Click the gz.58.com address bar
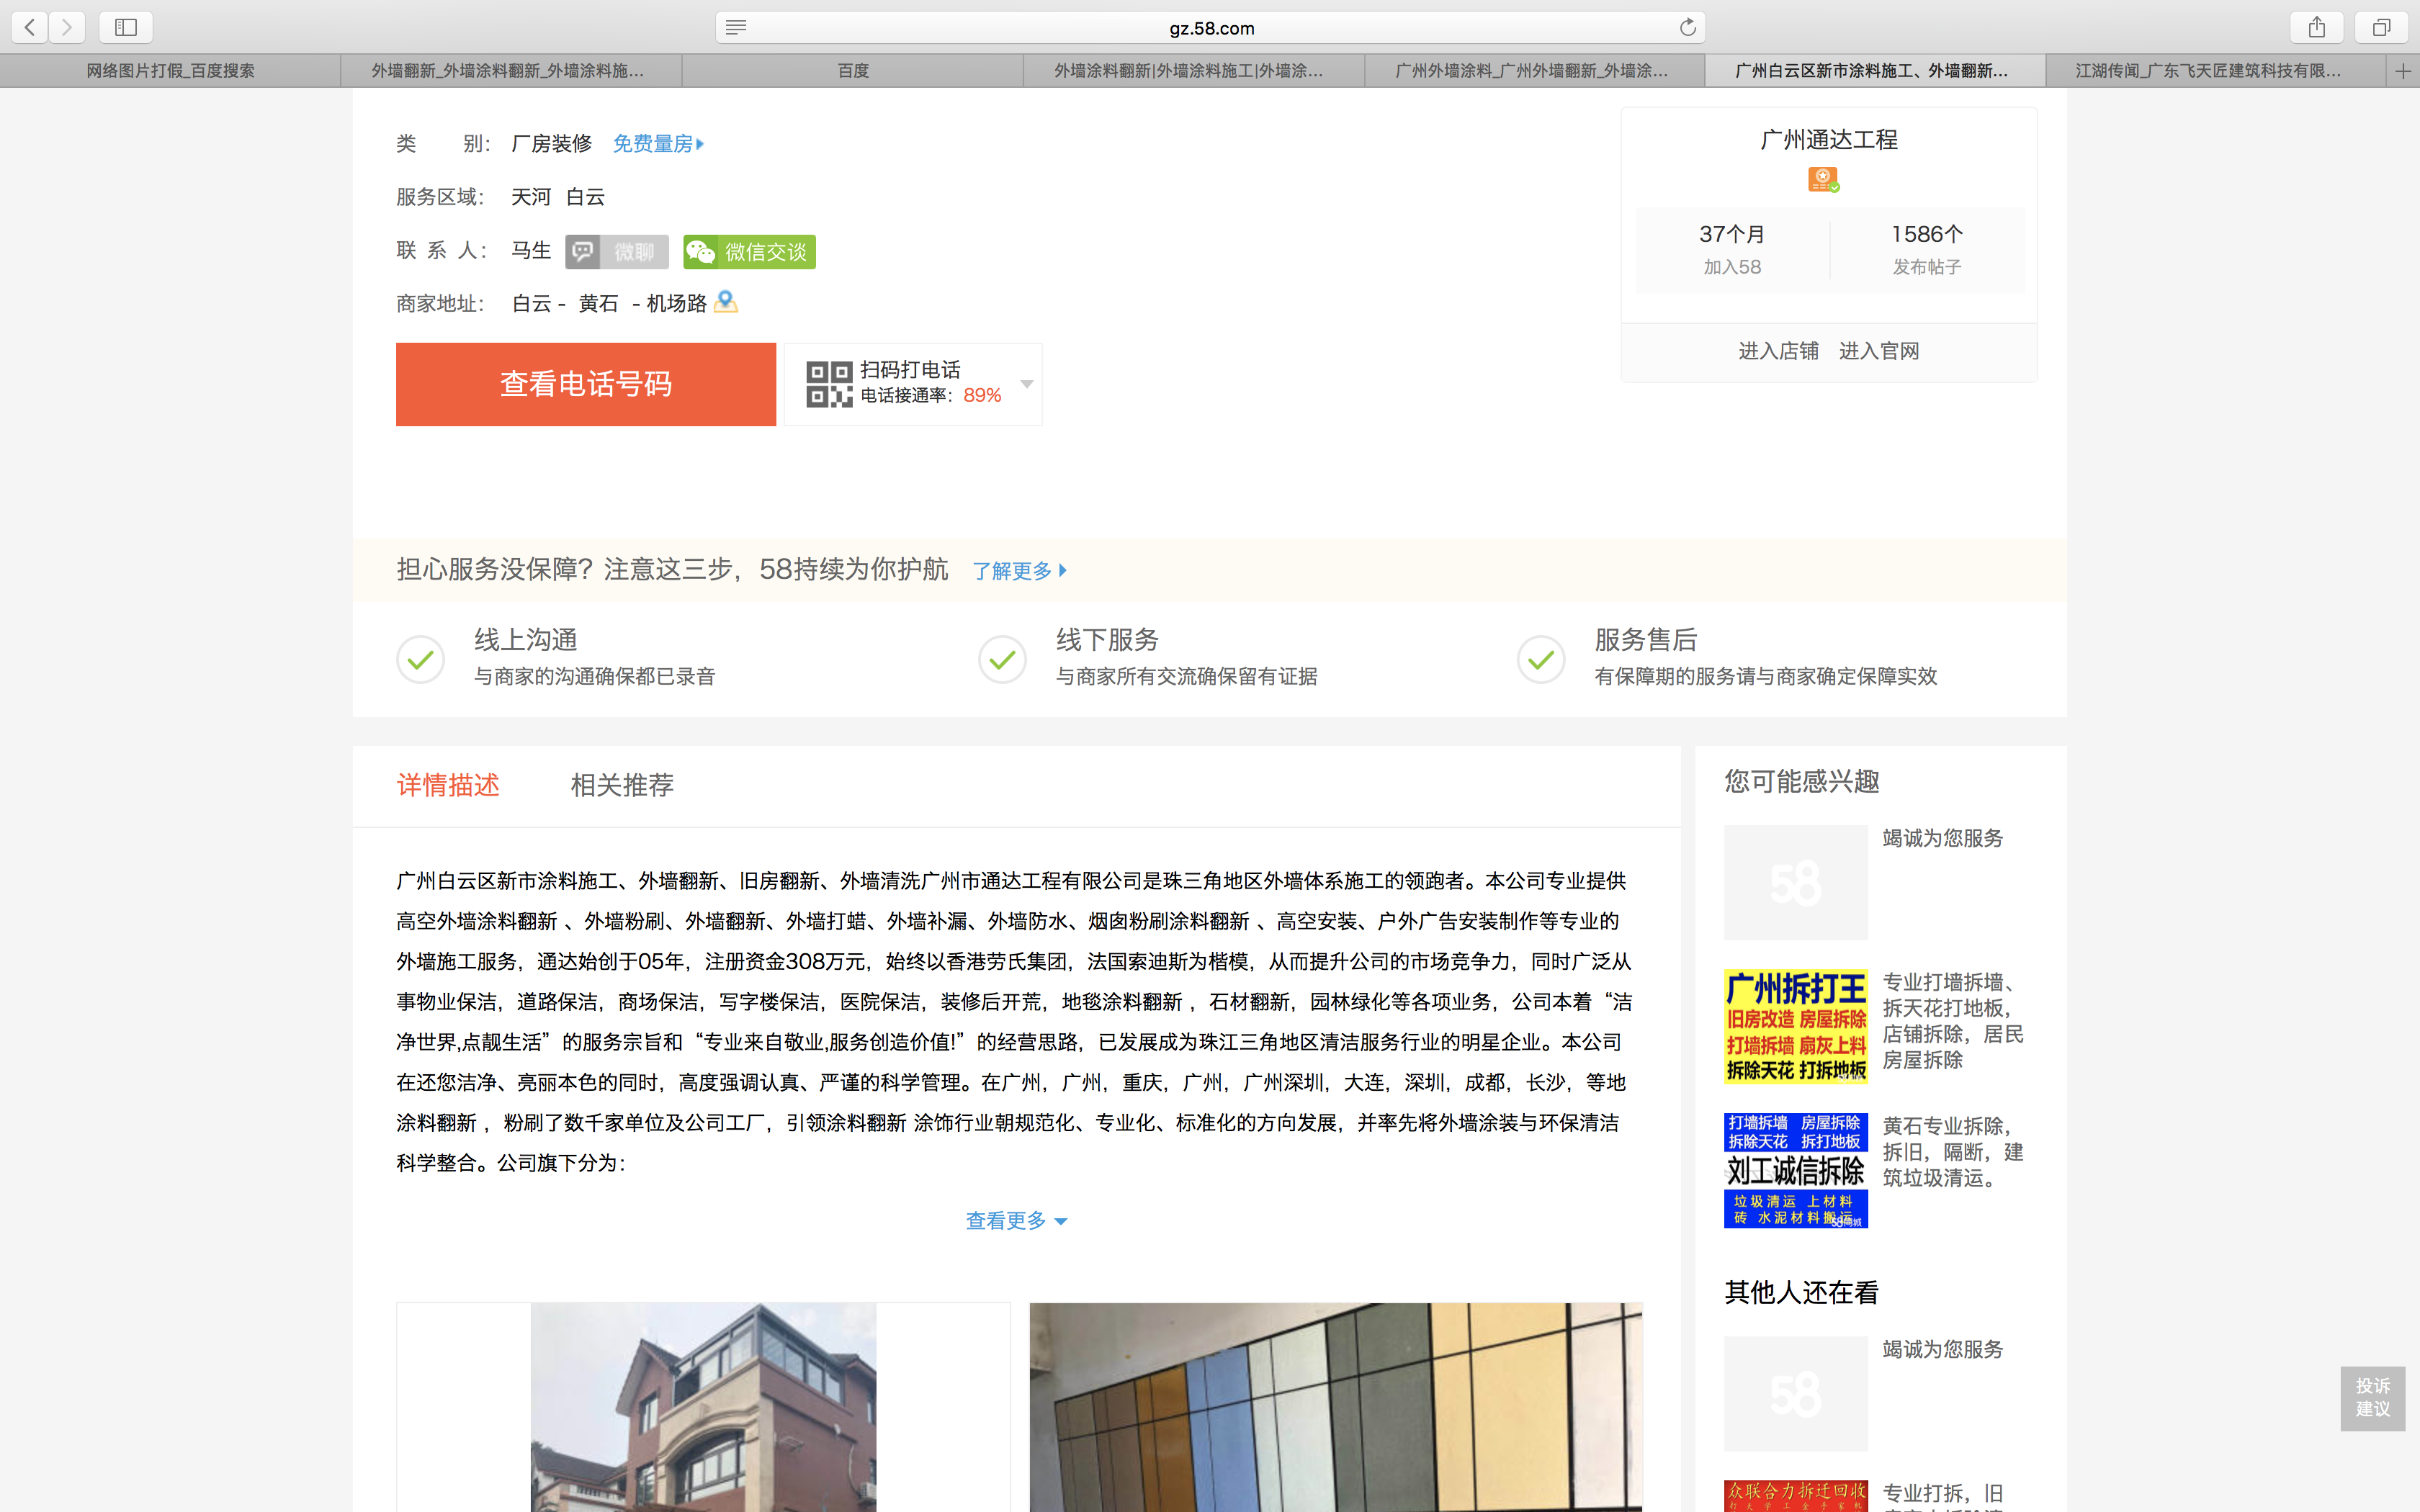 pyautogui.click(x=1211, y=28)
